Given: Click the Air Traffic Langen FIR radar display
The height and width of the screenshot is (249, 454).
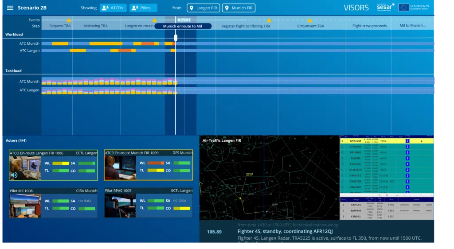Looking at the screenshot, I should pyautogui.click(x=269, y=178).
